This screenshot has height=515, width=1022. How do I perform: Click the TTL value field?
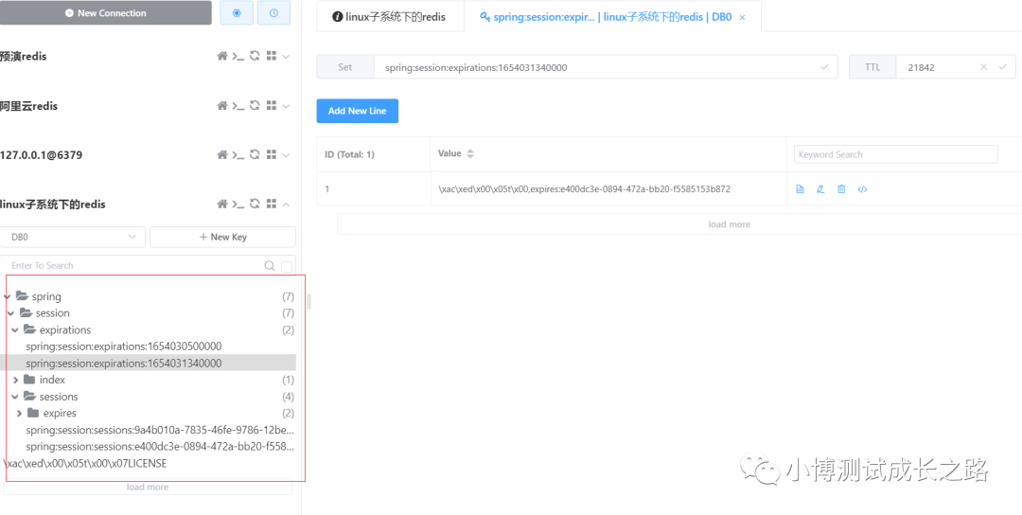pyautogui.click(x=937, y=67)
